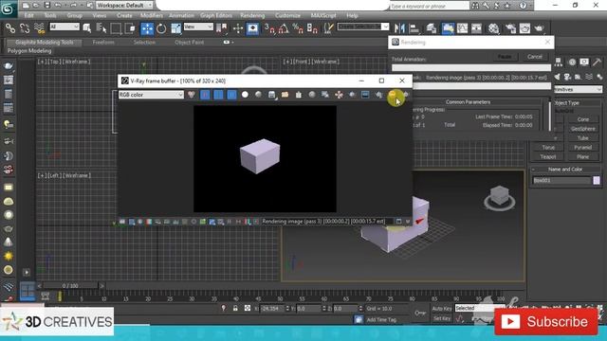Open the Modifiers menu

click(x=152, y=15)
